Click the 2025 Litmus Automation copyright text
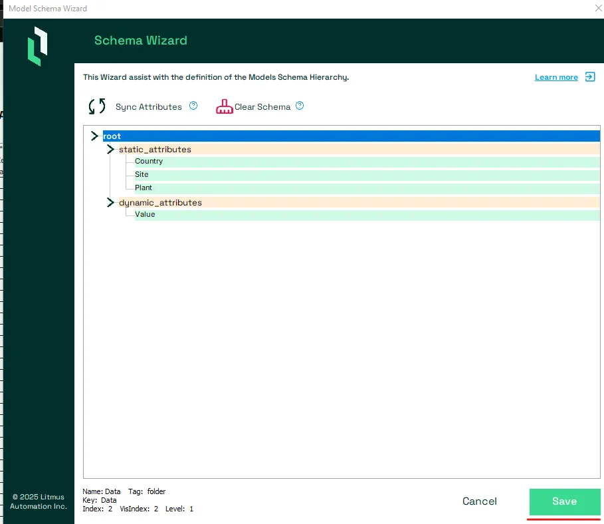Image resolution: width=604 pixels, height=524 pixels. [39, 501]
